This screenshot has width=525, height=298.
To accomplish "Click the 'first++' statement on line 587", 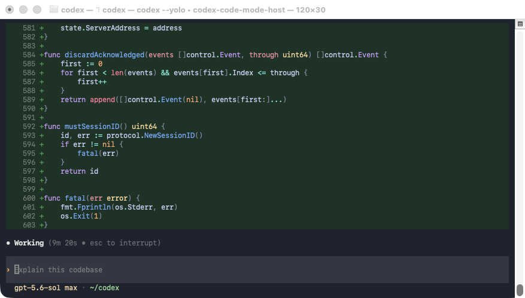I will point(92,81).
